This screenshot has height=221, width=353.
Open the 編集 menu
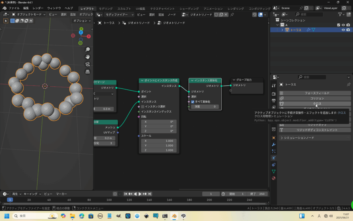[26, 8]
